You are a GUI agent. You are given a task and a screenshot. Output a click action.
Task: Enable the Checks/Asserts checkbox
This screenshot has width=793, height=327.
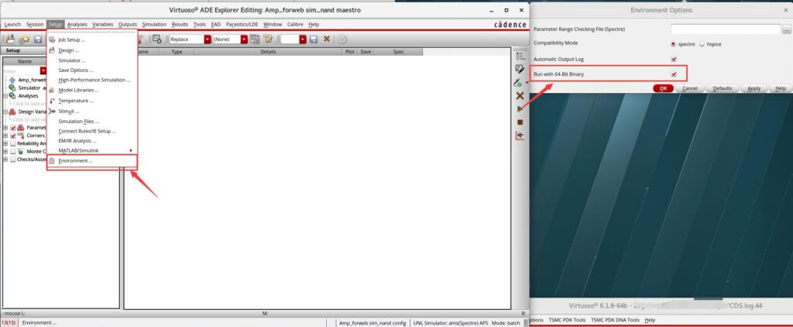coord(13,160)
